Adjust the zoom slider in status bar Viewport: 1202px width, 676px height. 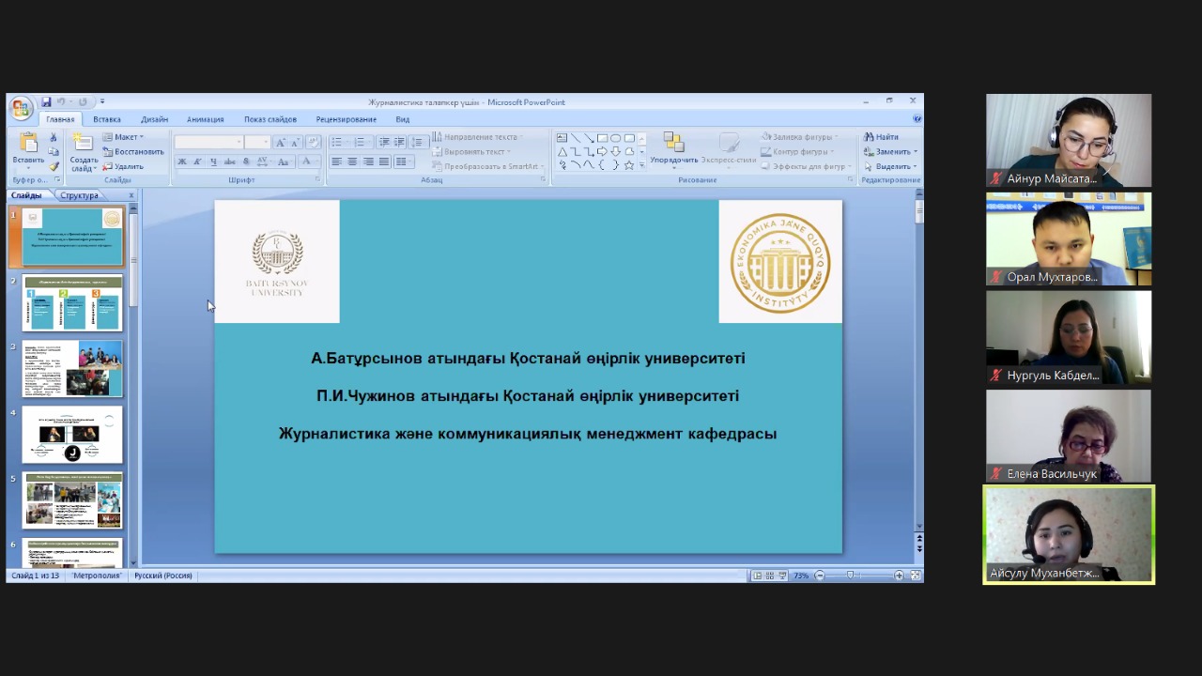tap(851, 576)
